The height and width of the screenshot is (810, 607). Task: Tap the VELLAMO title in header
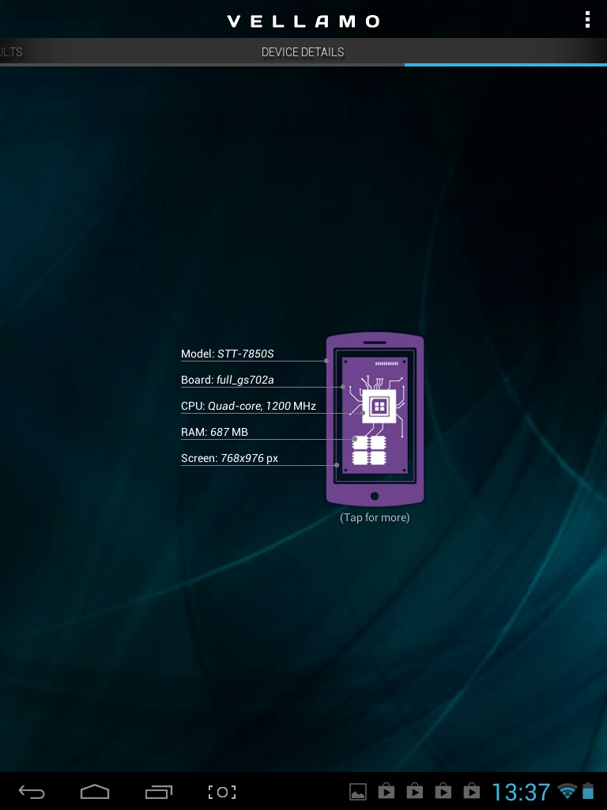pos(303,21)
